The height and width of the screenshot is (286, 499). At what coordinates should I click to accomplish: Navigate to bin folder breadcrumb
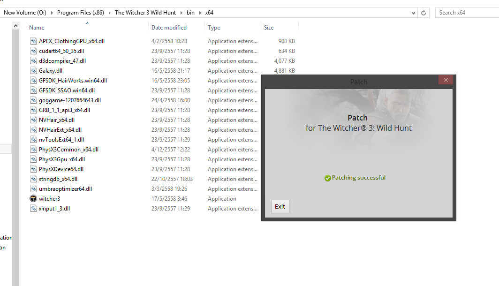190,13
